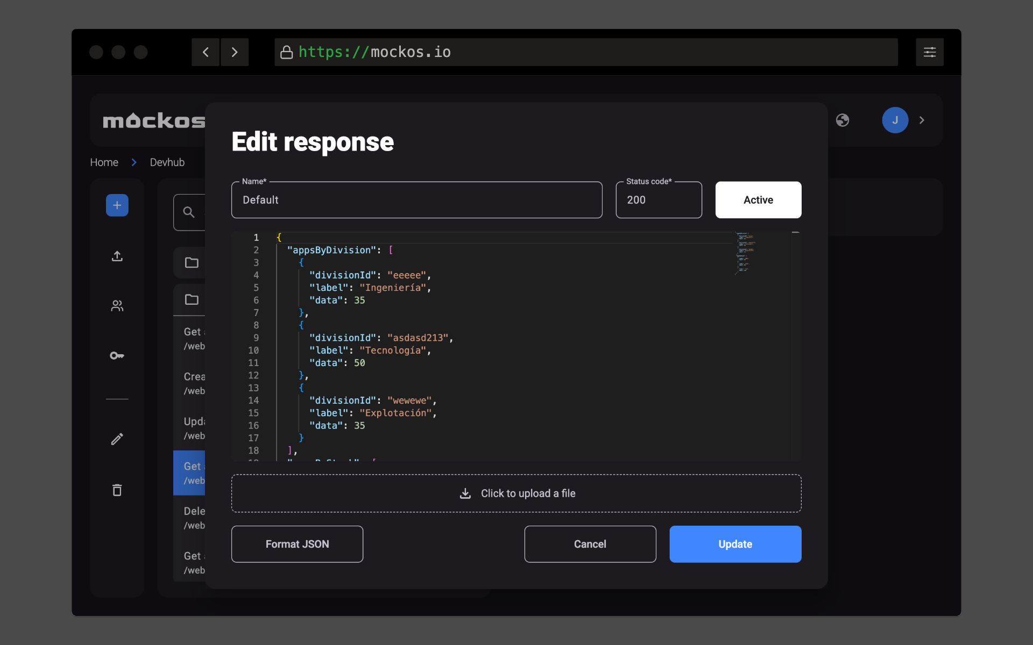Click the search magnifier icon
Viewport: 1033px width, 645px height.
tap(189, 212)
